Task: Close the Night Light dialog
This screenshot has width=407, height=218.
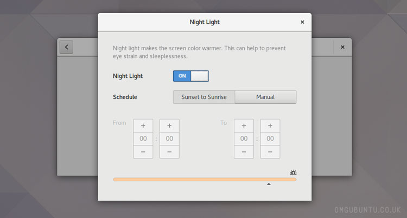Action: 302,22
